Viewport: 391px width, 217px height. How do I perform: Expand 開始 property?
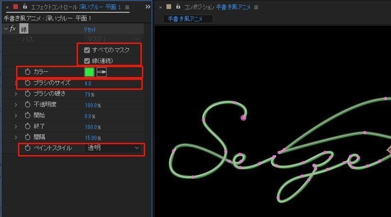point(16,115)
